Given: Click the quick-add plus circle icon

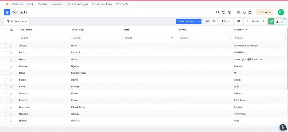Looking at the screenshot, I should pyautogui.click(x=229, y=12).
